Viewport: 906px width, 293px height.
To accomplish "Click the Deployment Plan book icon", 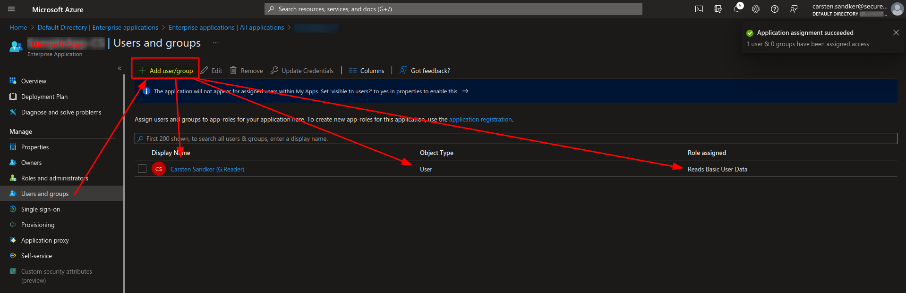I will pos(13,97).
